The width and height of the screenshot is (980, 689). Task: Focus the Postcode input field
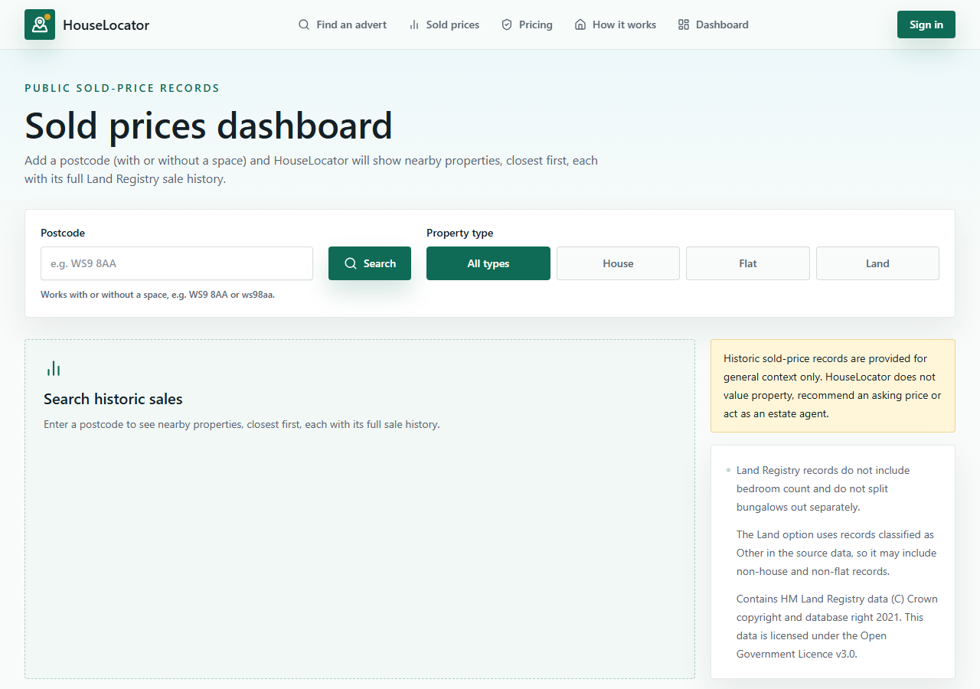click(177, 263)
